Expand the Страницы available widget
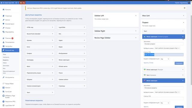 [84, 86]
